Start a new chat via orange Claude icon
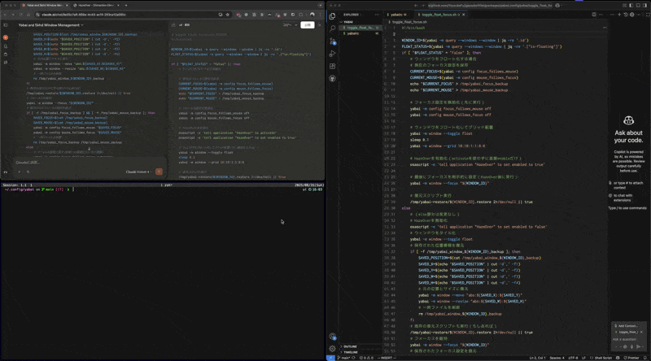The width and height of the screenshot is (651, 361). tap(6, 37)
